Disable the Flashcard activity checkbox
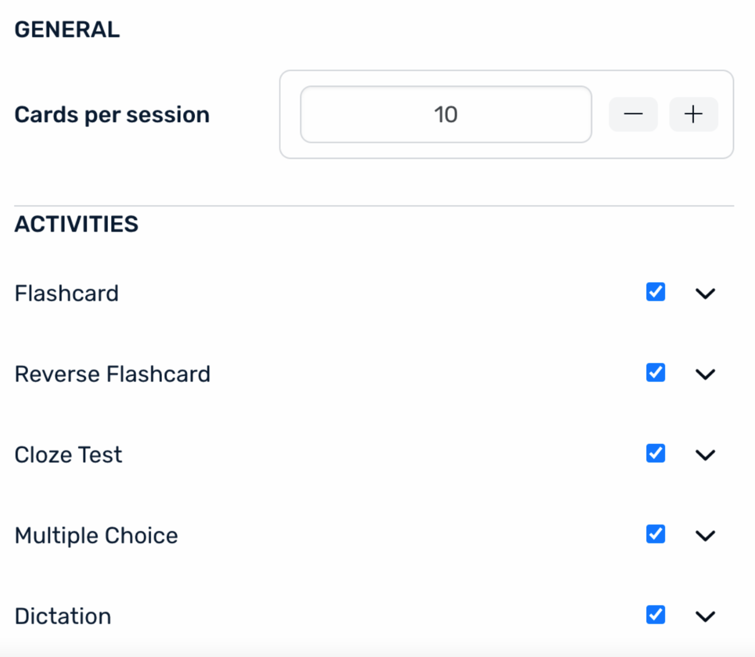Image resolution: width=755 pixels, height=657 pixels. pos(656,292)
